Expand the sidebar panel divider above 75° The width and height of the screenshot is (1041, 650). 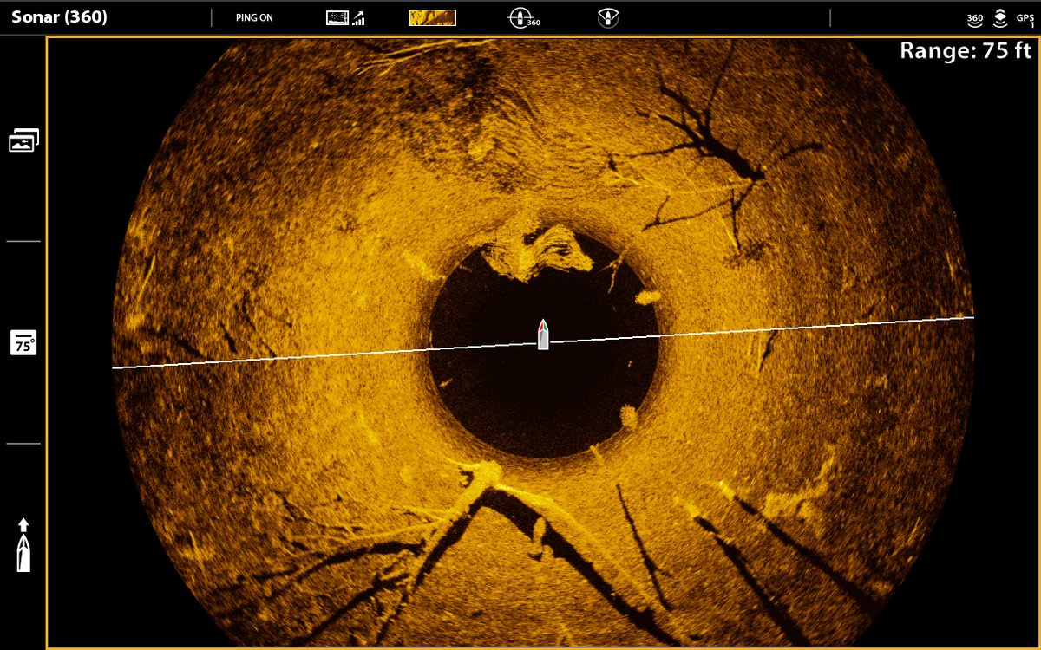click(23, 240)
